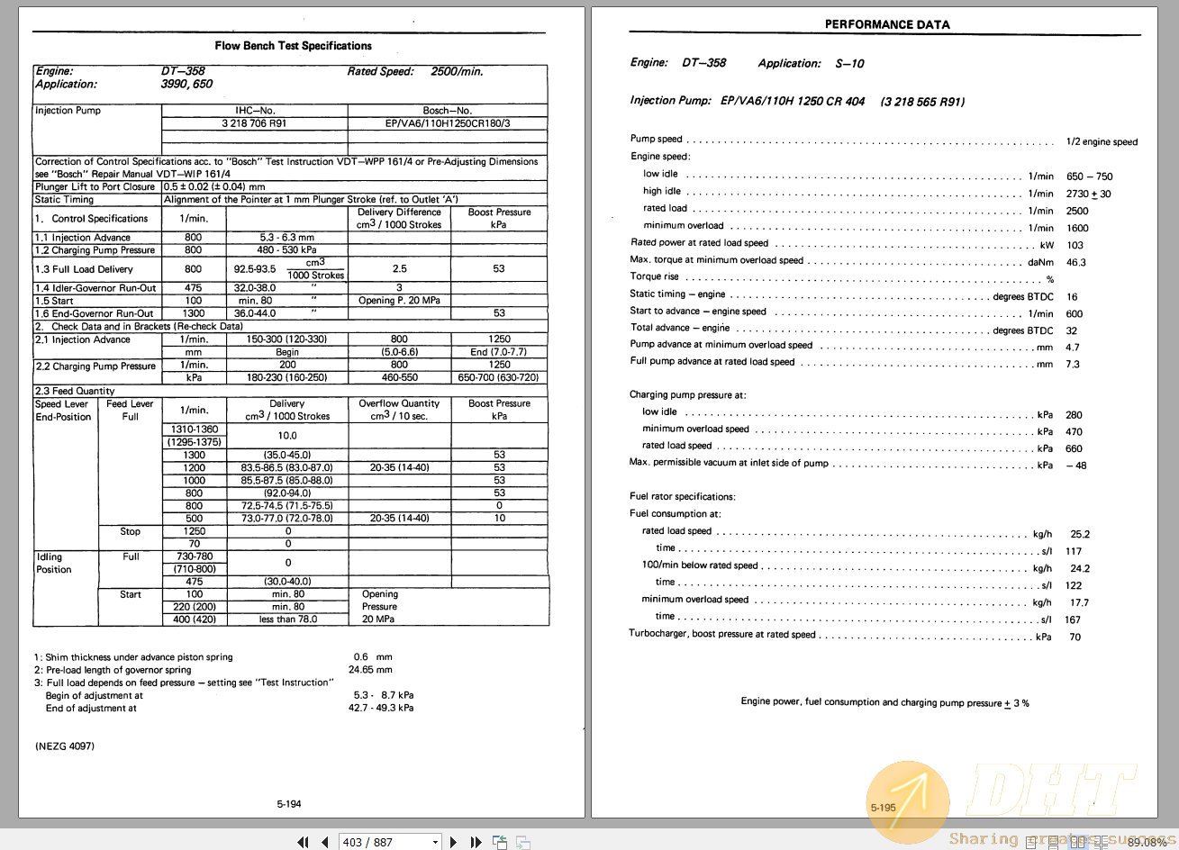The height and width of the screenshot is (850, 1179).
Task: Click the next view history icon
Action: (x=522, y=842)
